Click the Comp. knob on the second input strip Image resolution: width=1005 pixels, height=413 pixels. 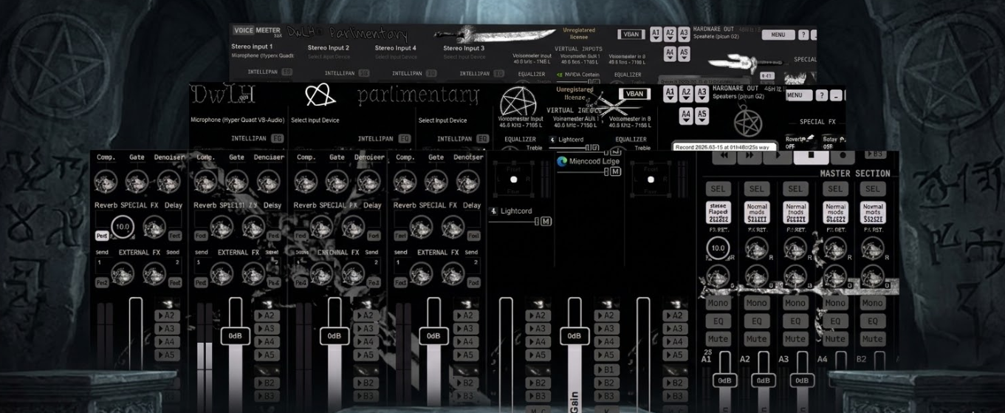[x=205, y=180]
